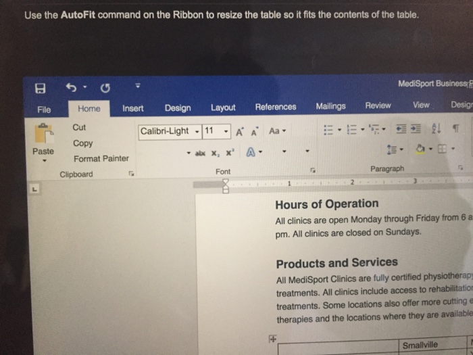Open Table Tools Design tab at right
Viewport: 473px width, 355px height.
(462, 104)
